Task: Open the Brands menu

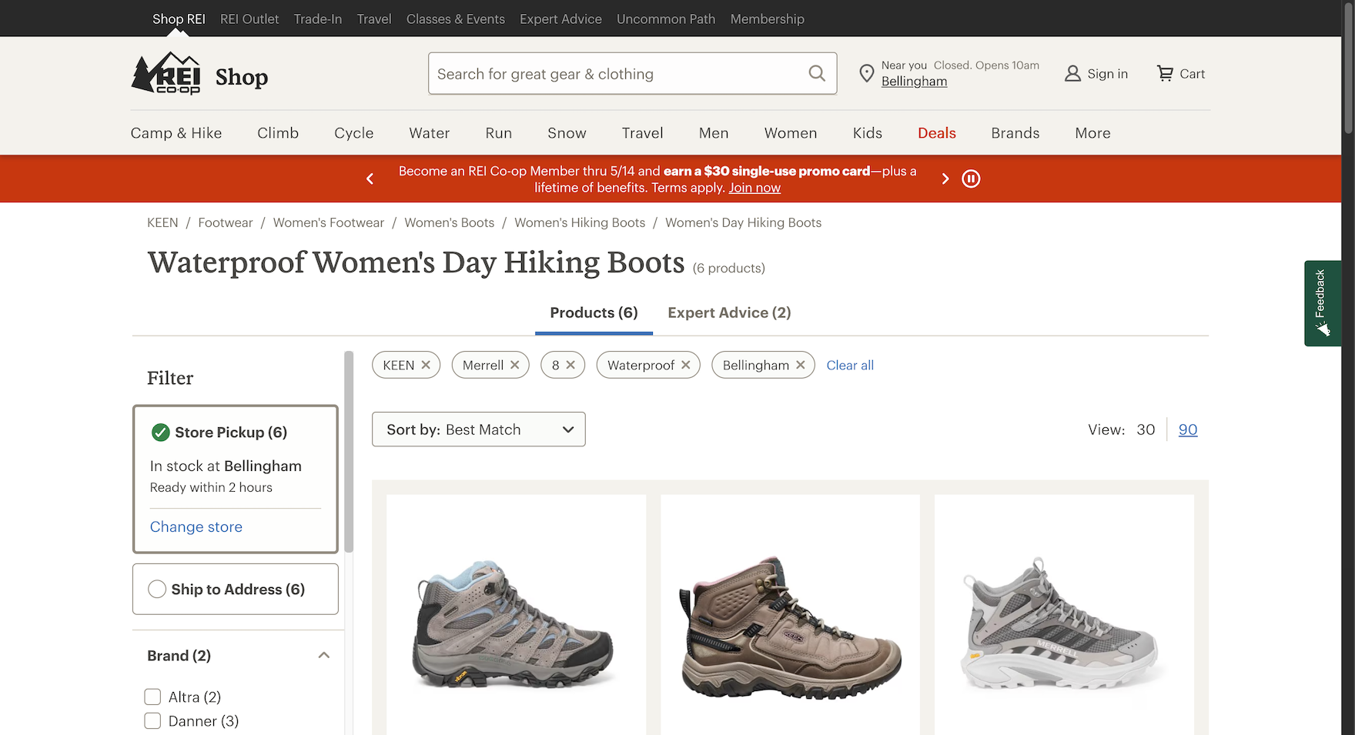Action: pyautogui.click(x=1015, y=133)
